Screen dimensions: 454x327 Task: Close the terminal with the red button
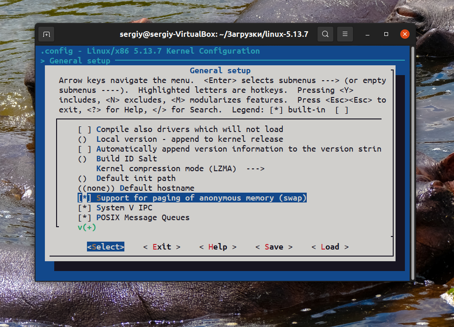point(404,34)
